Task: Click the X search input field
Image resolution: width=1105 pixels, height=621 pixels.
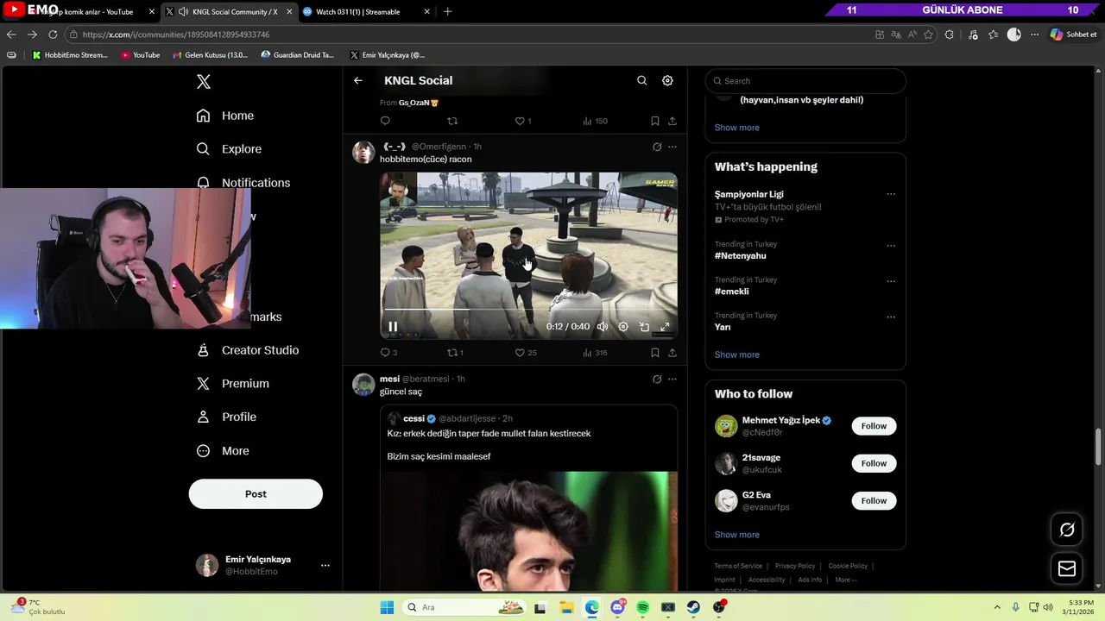Action: pyautogui.click(x=805, y=81)
